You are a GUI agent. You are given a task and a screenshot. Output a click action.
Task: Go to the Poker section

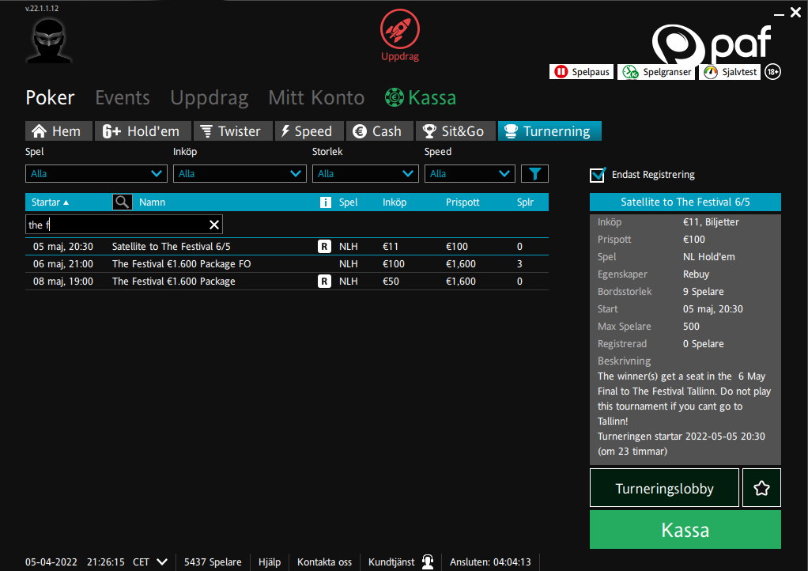click(50, 97)
